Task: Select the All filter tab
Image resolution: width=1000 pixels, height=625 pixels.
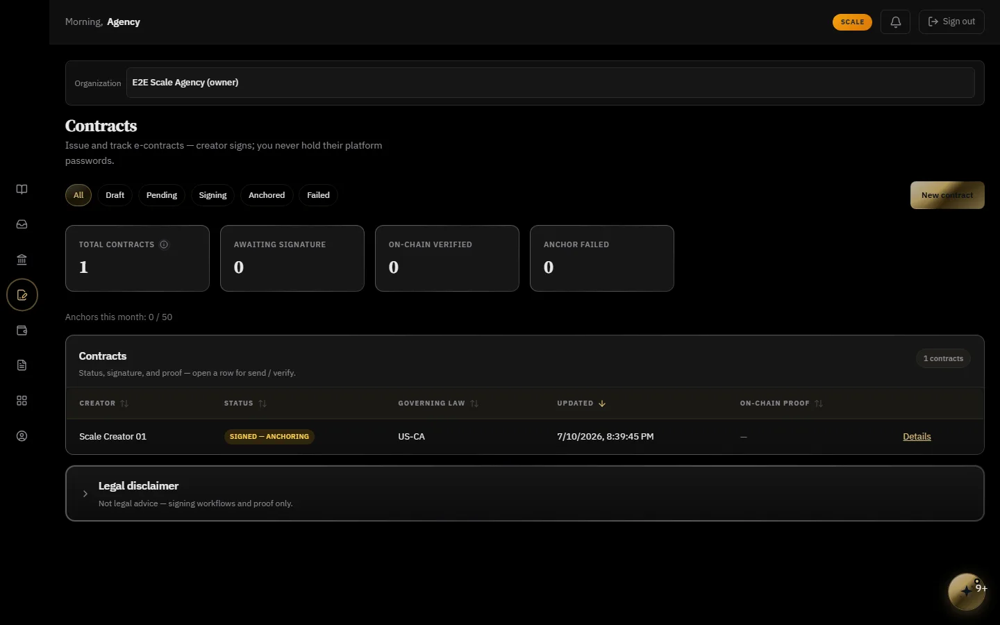Action: tap(78, 195)
